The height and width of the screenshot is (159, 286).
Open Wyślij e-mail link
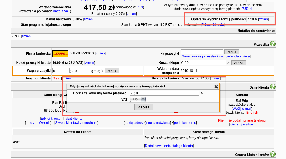click(x=242, y=109)
